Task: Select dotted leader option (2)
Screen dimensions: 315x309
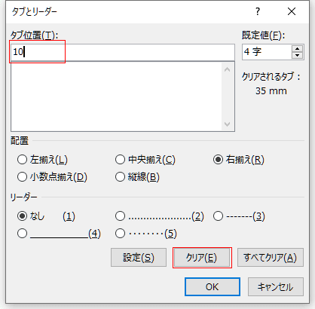Action: coord(160,216)
